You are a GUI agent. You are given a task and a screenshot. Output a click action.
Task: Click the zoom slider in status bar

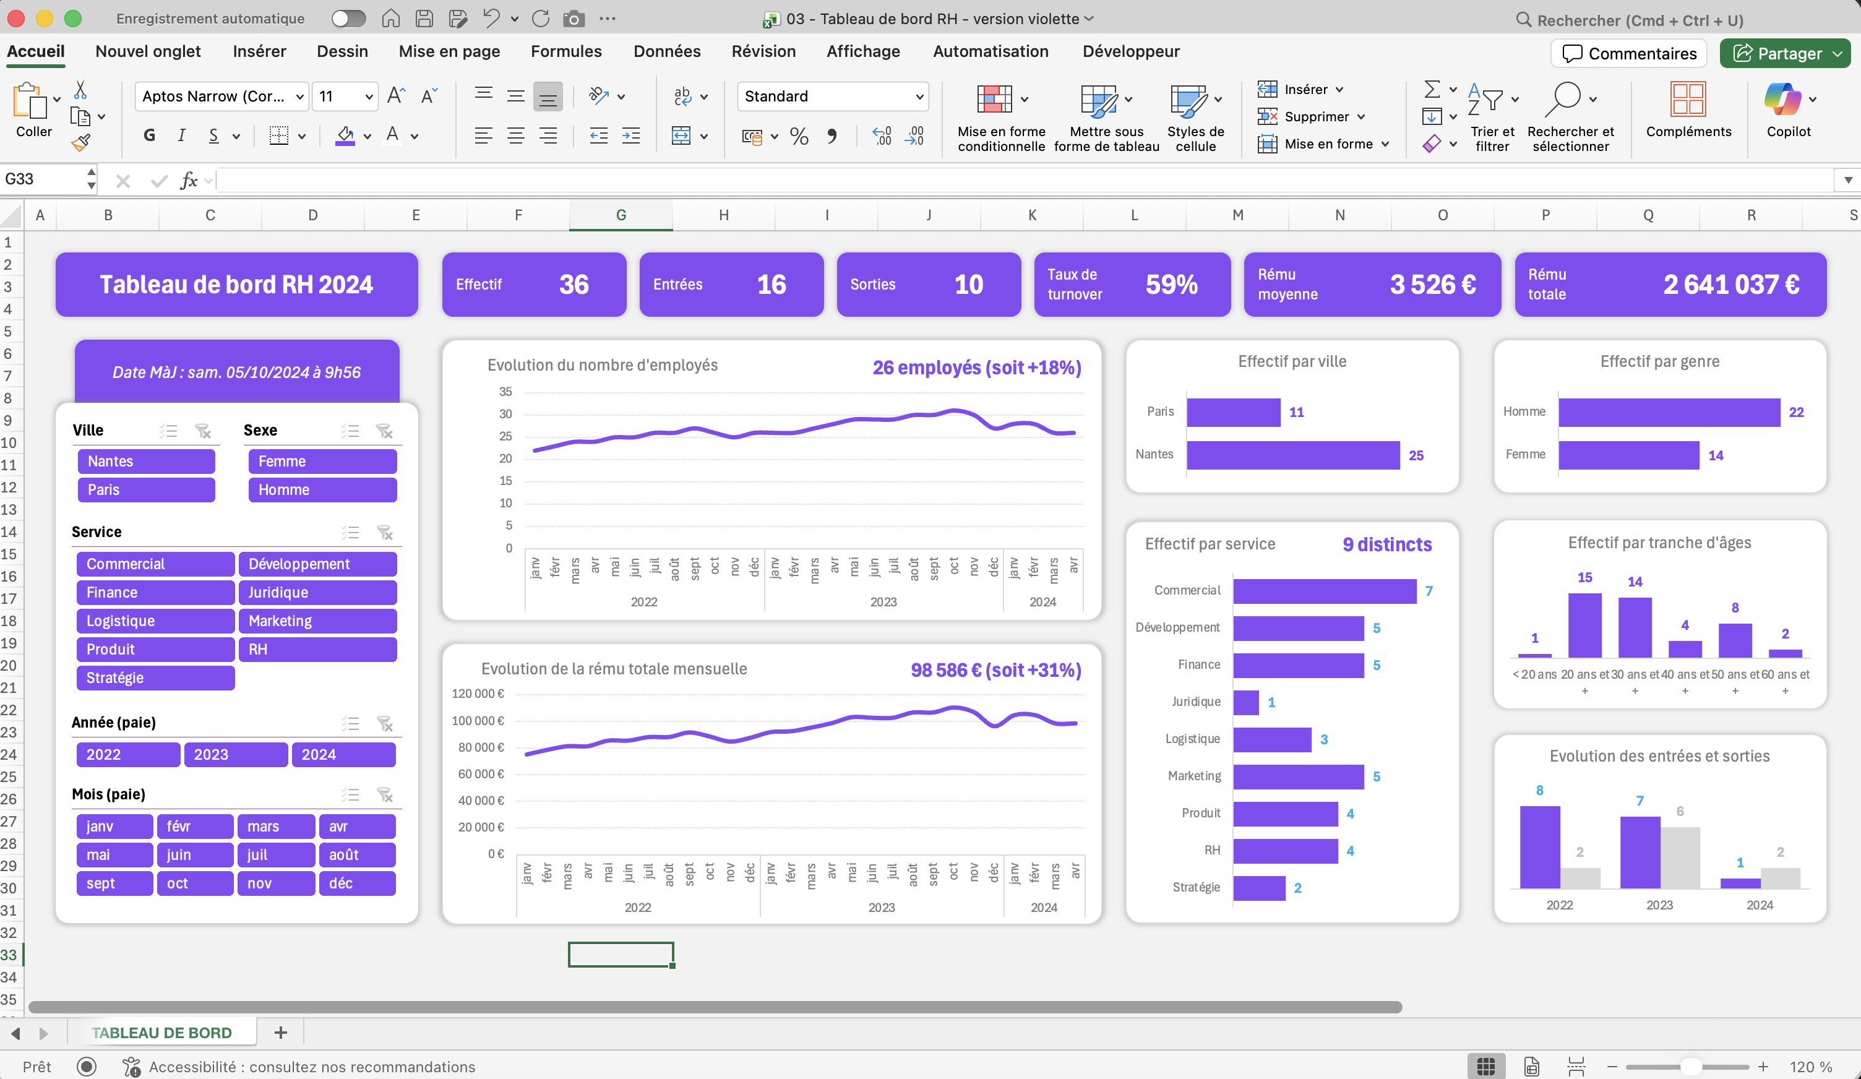(1690, 1067)
